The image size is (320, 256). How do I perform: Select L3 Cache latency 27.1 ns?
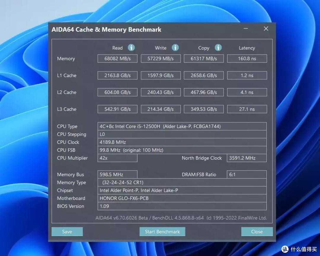pyautogui.click(x=247, y=109)
